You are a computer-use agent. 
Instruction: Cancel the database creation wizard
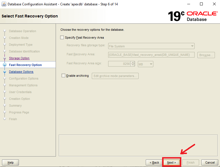[210, 162]
